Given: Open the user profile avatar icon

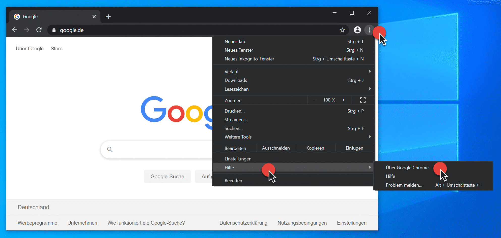Looking at the screenshot, I should [357, 30].
